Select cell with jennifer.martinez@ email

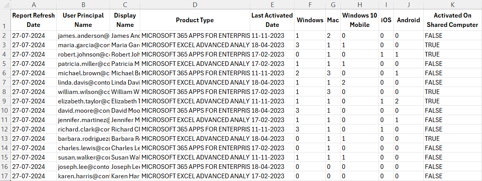83,120
